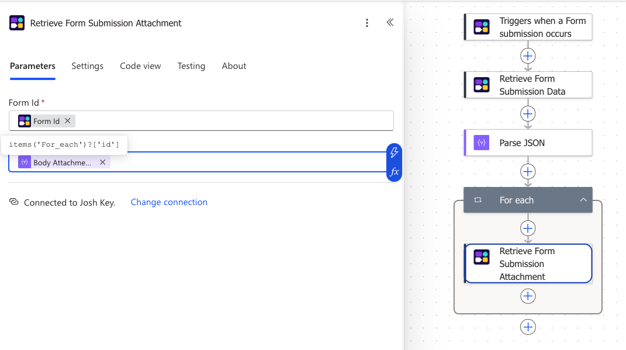Open dynamic content with lightning icon
The width and height of the screenshot is (626, 350).
[x=394, y=152]
